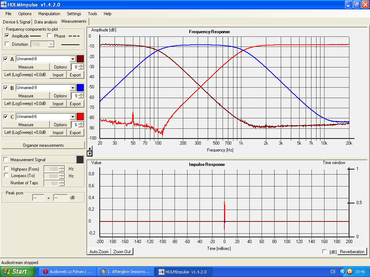Screen dimensions: 370x277
Task: Click the Windows Start button
Action: (17, 272)
